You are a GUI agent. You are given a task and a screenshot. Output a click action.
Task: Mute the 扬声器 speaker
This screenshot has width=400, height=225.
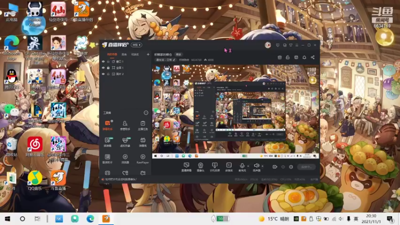tap(256, 167)
